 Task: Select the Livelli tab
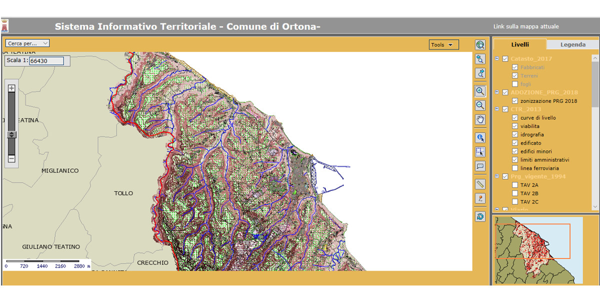[x=519, y=44]
